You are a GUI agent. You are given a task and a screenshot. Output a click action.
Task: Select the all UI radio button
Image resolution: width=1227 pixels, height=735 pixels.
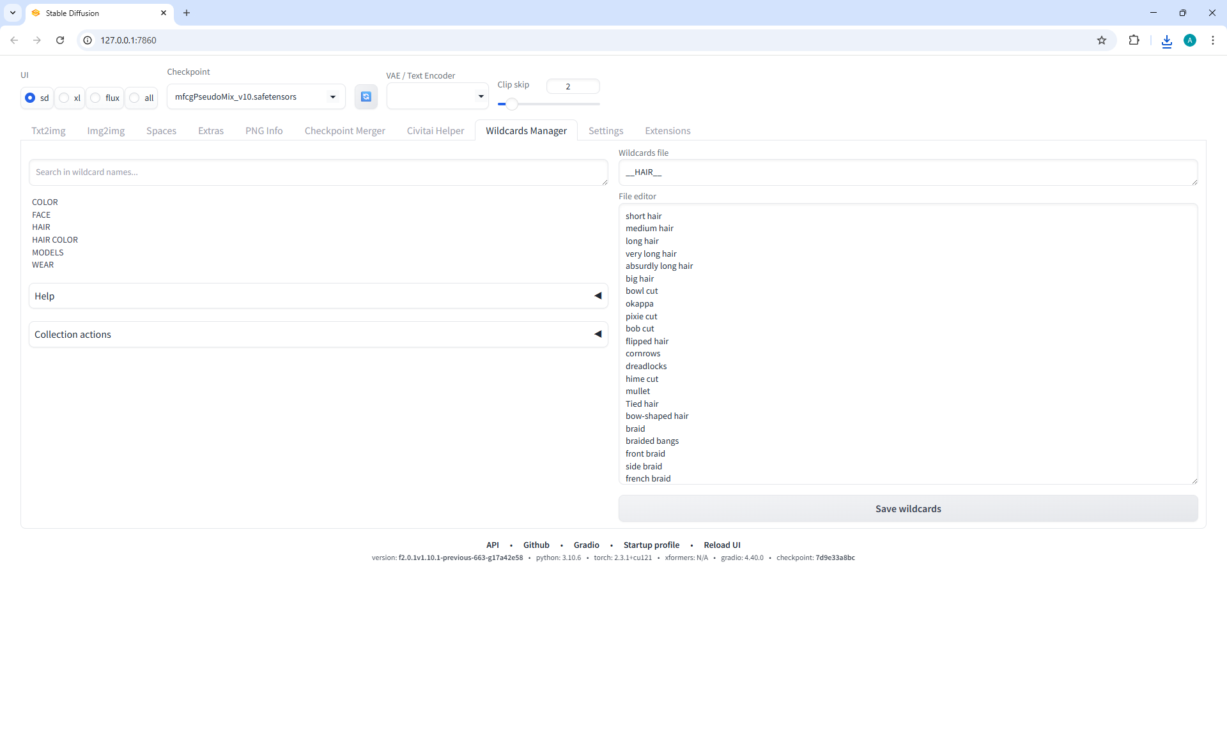pos(135,98)
